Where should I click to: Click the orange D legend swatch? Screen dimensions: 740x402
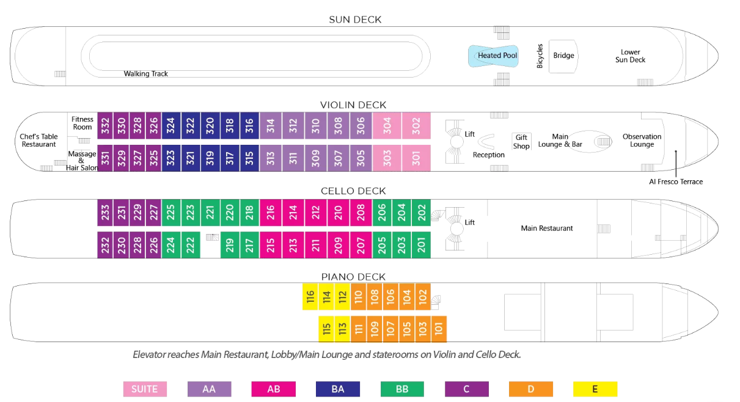[x=531, y=389]
